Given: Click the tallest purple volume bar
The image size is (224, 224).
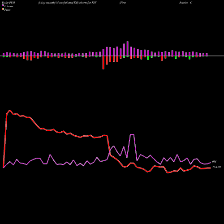Looking at the screenshot, I should (128, 49).
